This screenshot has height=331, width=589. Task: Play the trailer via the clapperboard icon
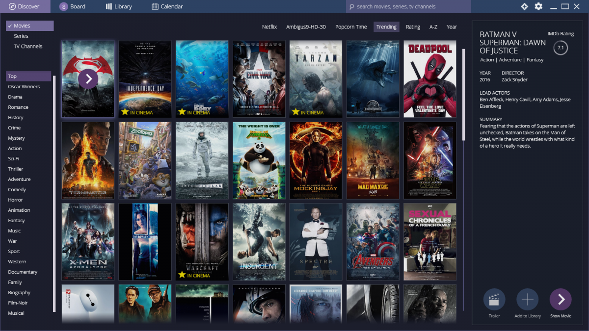pos(494,300)
